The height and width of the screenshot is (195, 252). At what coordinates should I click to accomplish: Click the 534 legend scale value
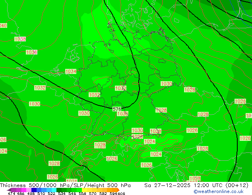tap(62, 193)
